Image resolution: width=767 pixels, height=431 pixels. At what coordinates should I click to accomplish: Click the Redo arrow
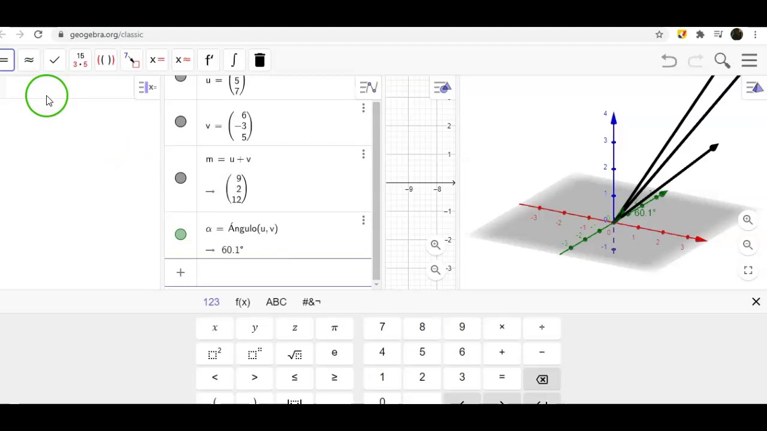pos(695,60)
